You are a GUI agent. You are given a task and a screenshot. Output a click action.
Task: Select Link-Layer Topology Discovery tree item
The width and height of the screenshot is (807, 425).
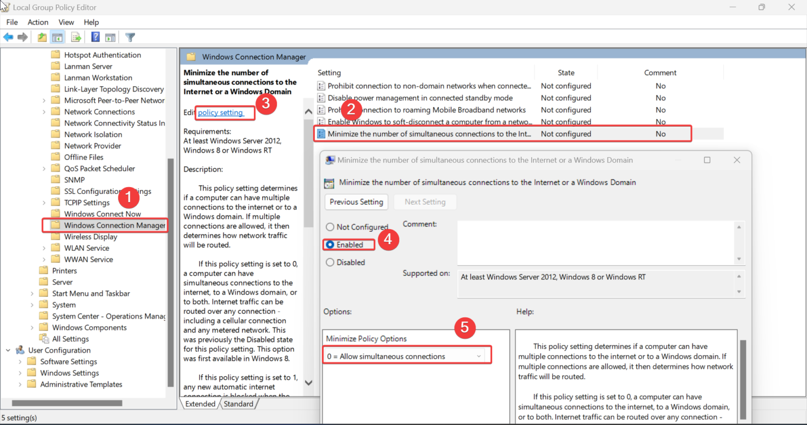114,89
